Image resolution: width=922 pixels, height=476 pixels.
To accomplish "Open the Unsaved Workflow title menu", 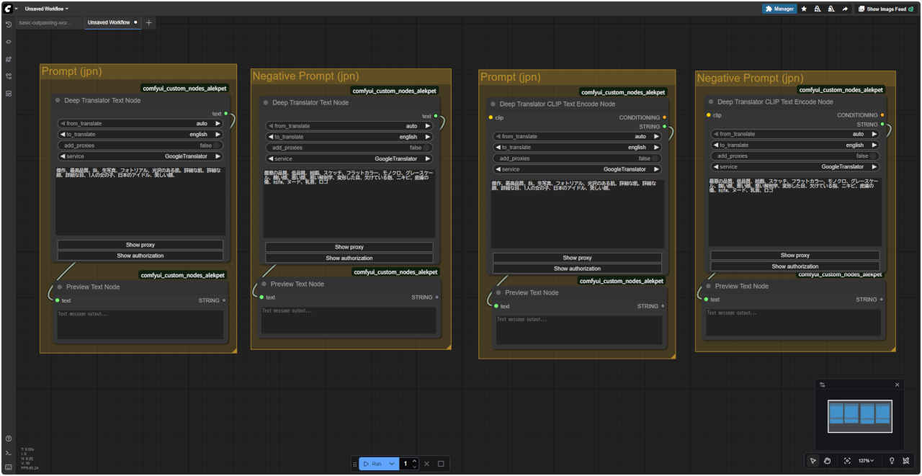I will pos(47,9).
